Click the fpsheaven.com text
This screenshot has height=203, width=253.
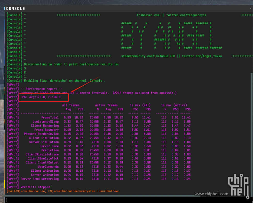pyautogui.click(x=148, y=15)
